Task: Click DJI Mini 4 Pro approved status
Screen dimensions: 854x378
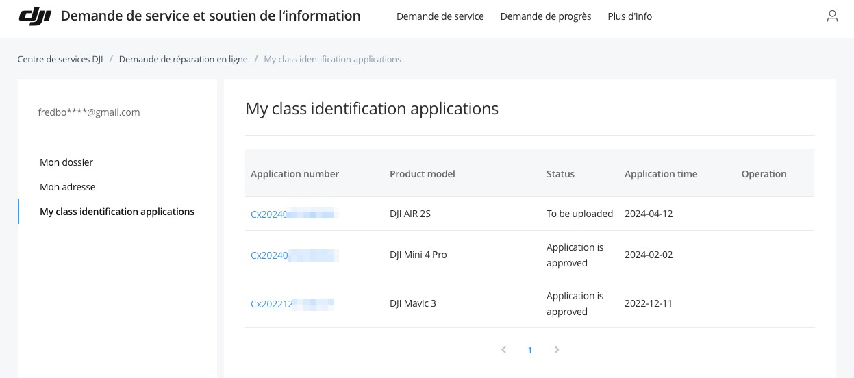Action: click(x=575, y=255)
